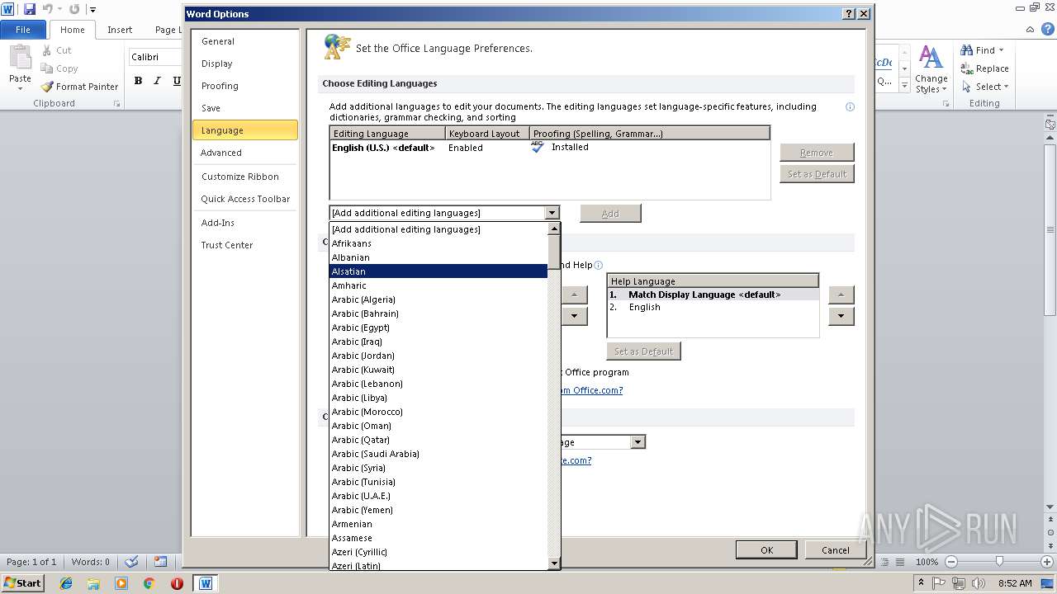Click the info icon next to Help
Viewport: 1057px width, 594px height.
click(599, 266)
